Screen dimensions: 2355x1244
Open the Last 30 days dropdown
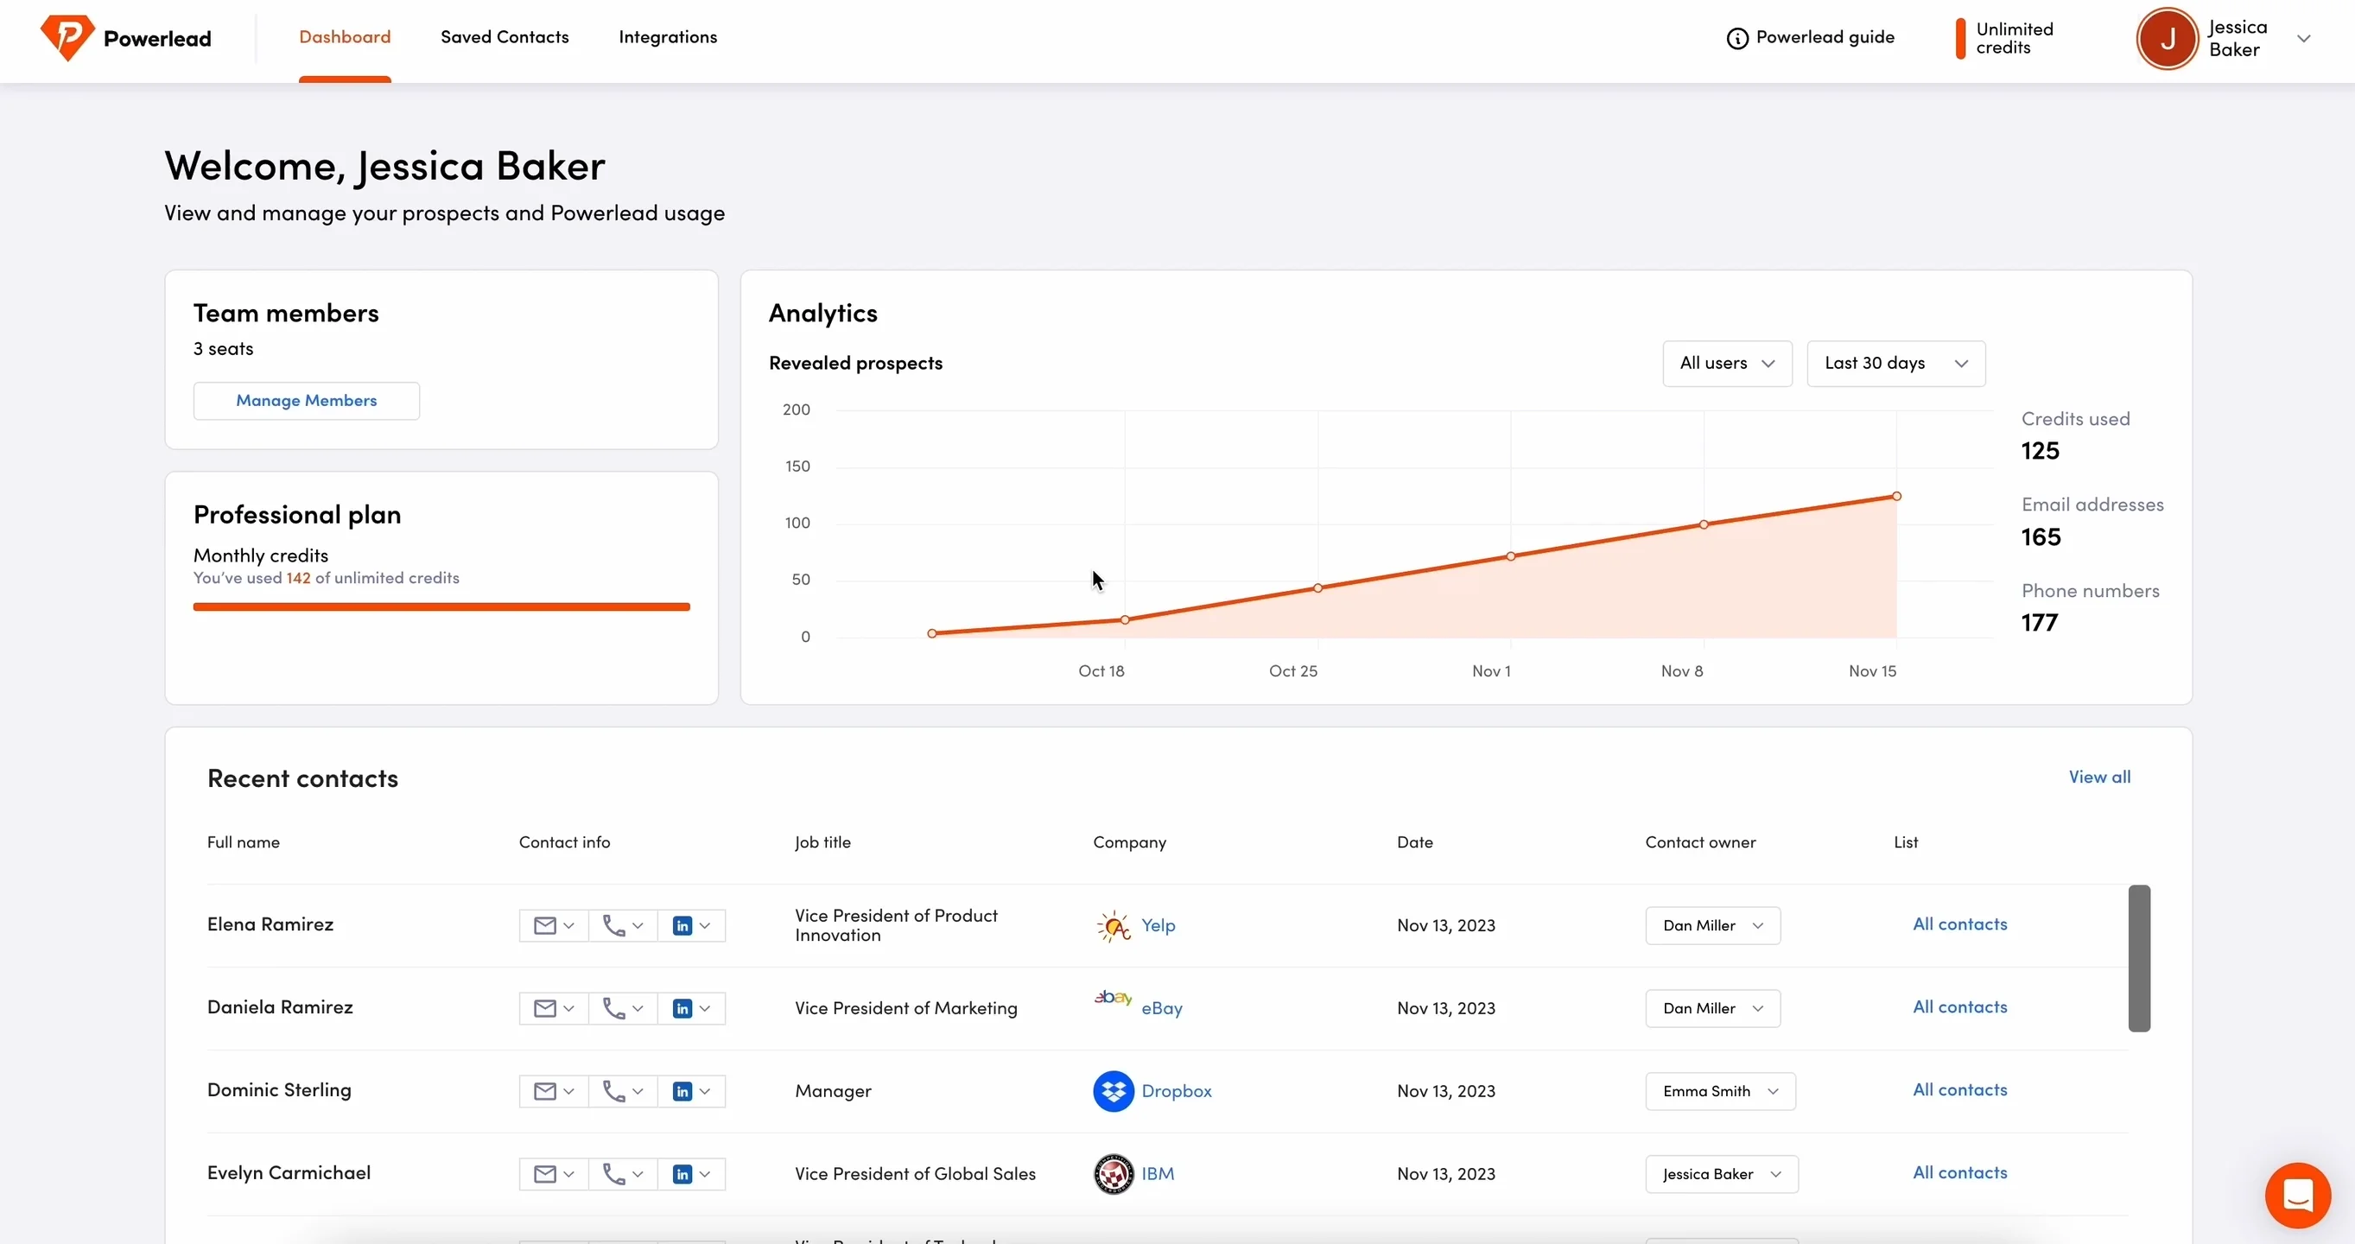point(1895,364)
